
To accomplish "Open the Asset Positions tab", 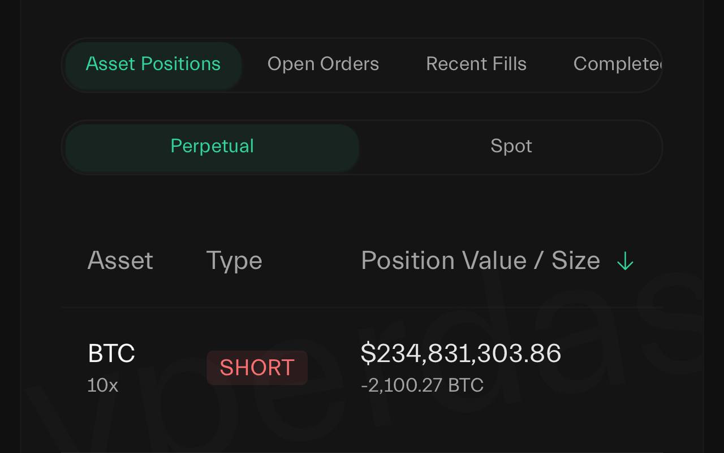I will (153, 64).
